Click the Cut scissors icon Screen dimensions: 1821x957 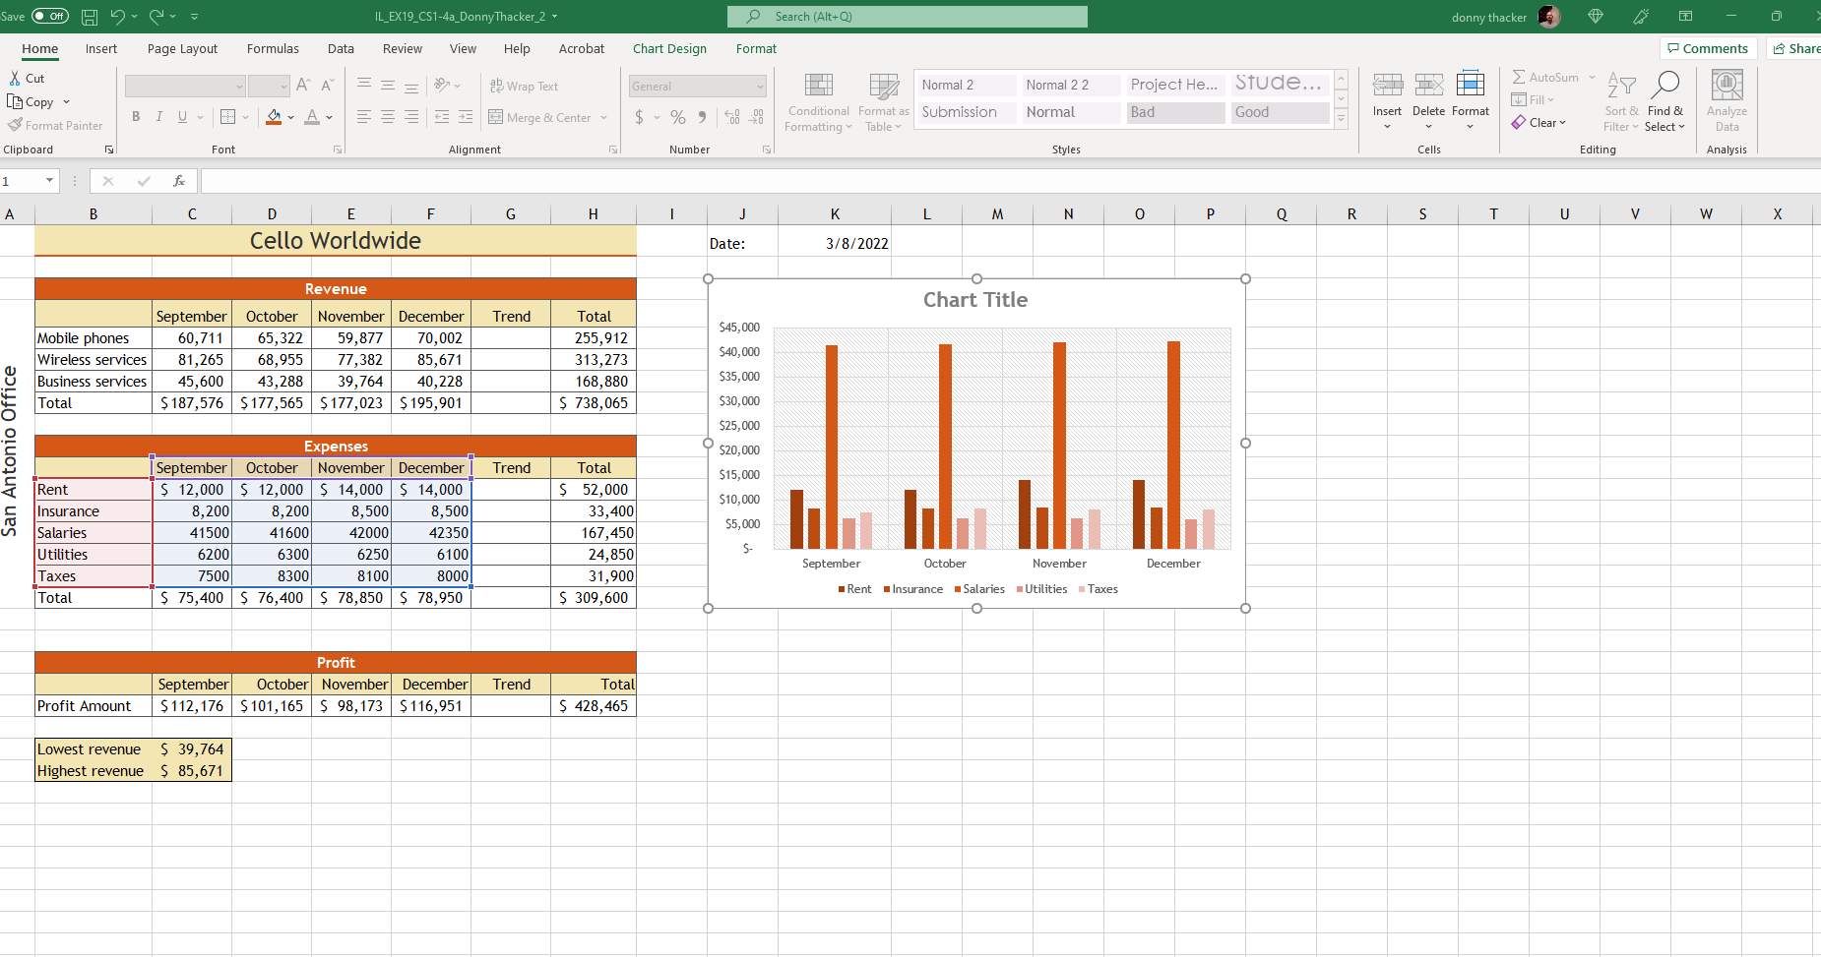coord(15,78)
